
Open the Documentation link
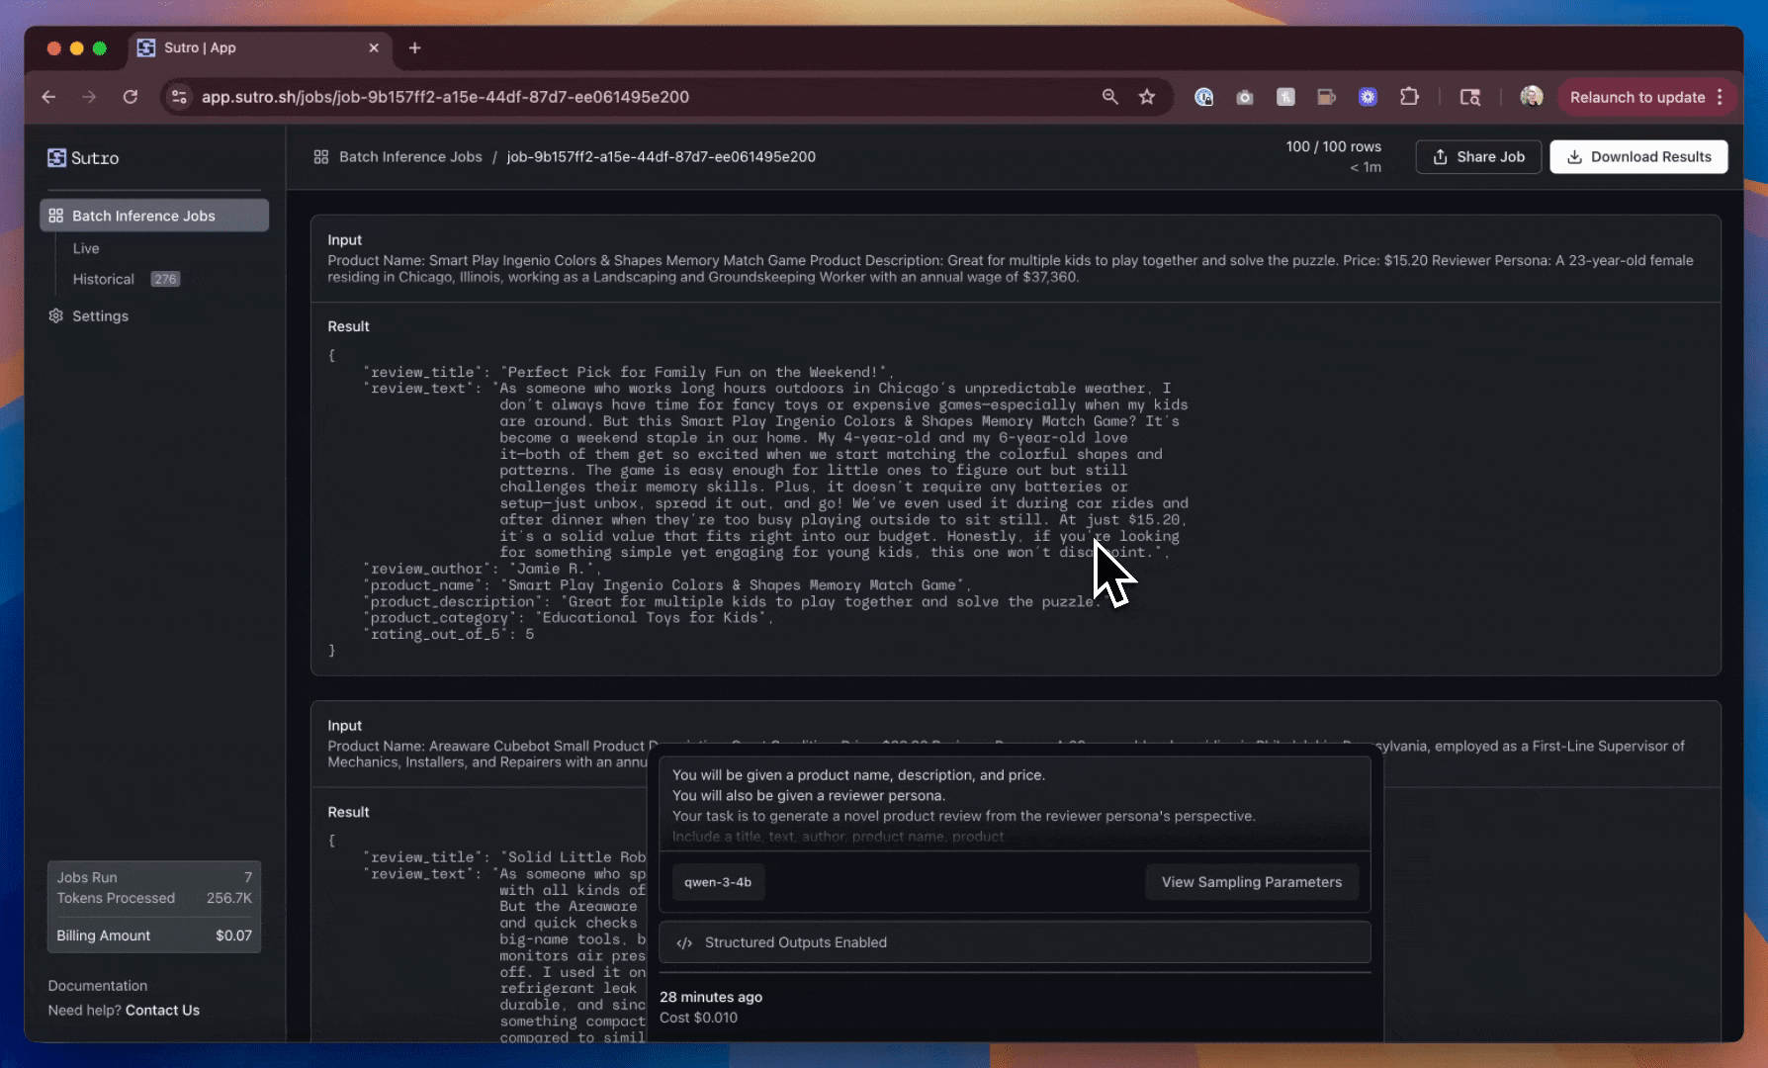98,986
